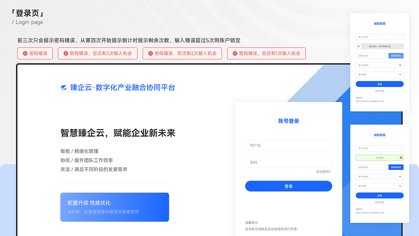Click the eye icon beside 输入新密码
This screenshot has height=236, width=419.
click(x=400, y=65)
